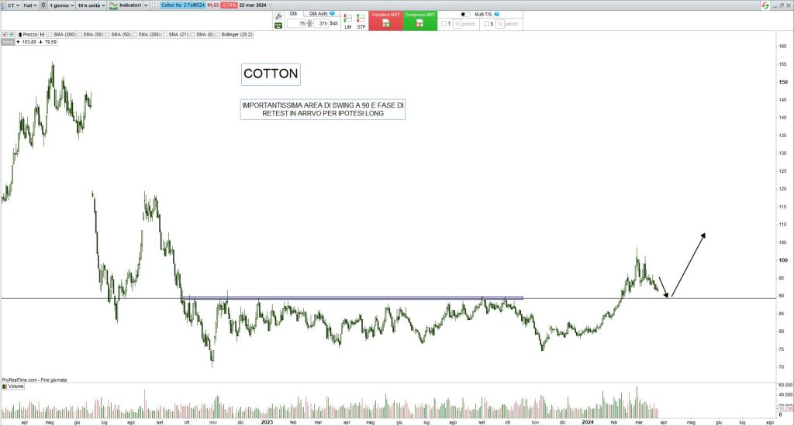The height and width of the screenshot is (426, 794).
Task: Place a LIM limit order
Action: point(348,21)
